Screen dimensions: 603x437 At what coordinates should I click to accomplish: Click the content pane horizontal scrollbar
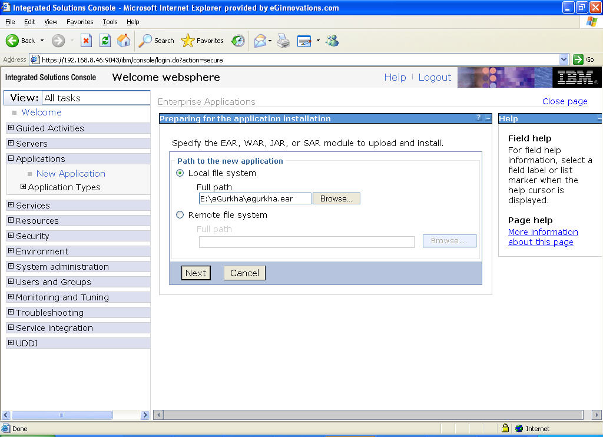click(373, 415)
